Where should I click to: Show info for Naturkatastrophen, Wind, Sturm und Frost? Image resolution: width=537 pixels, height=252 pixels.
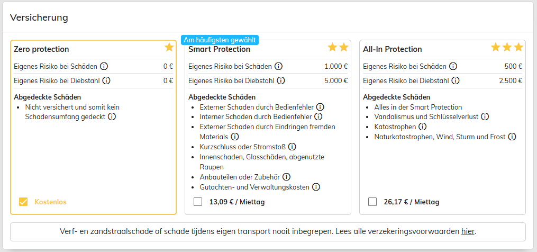(512, 137)
